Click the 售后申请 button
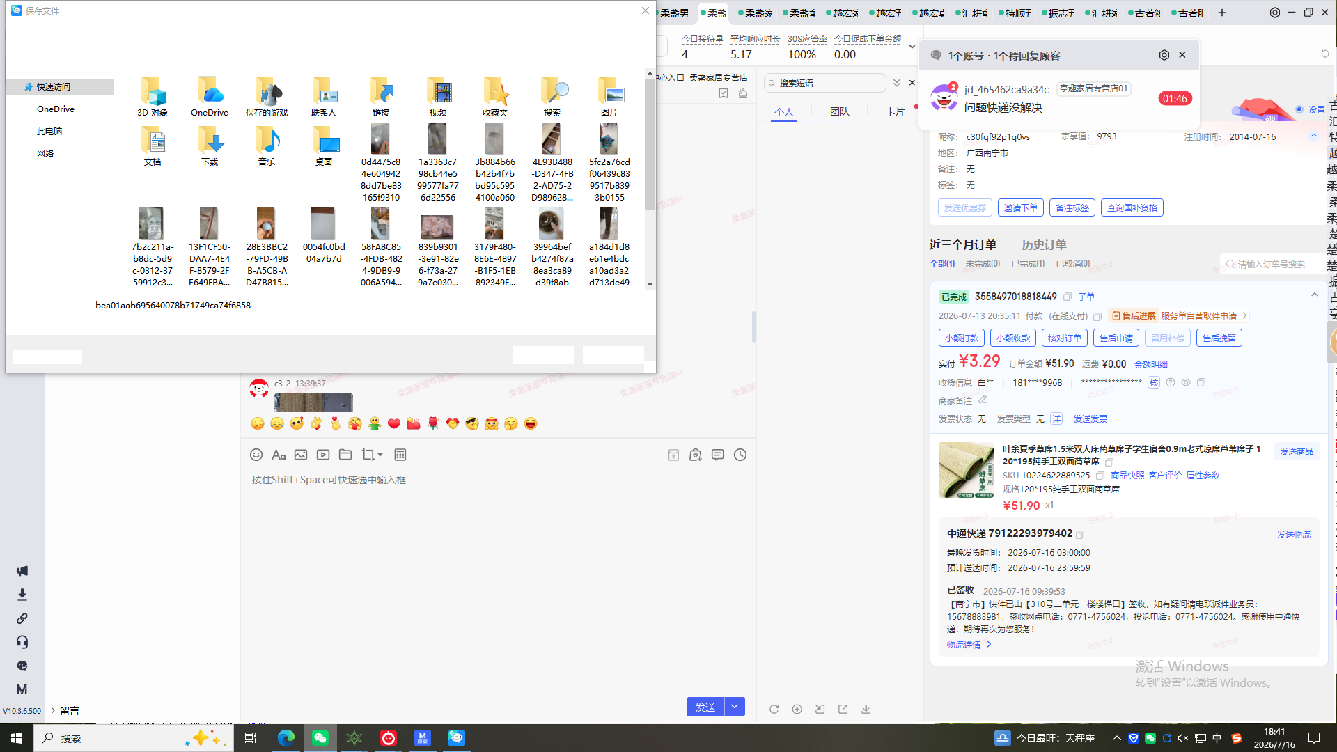Image resolution: width=1337 pixels, height=752 pixels. point(1116,338)
